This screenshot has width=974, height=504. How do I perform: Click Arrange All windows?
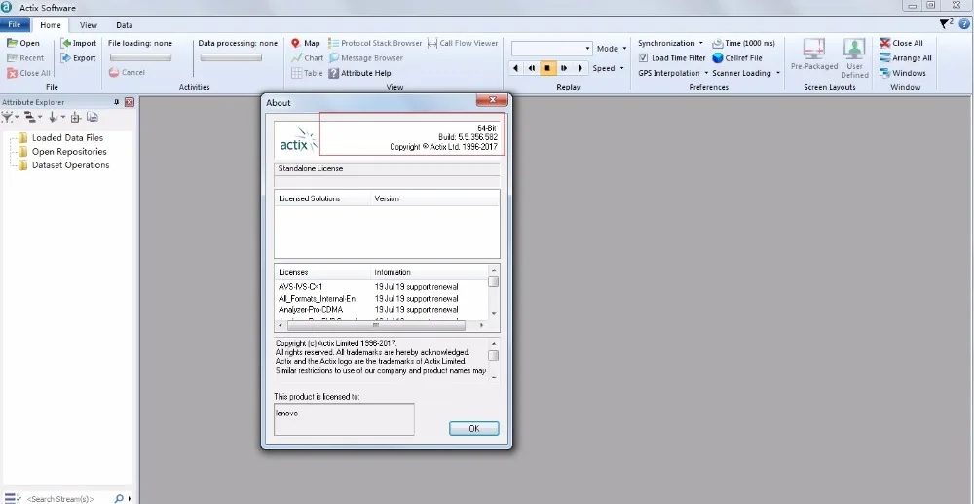(x=905, y=57)
